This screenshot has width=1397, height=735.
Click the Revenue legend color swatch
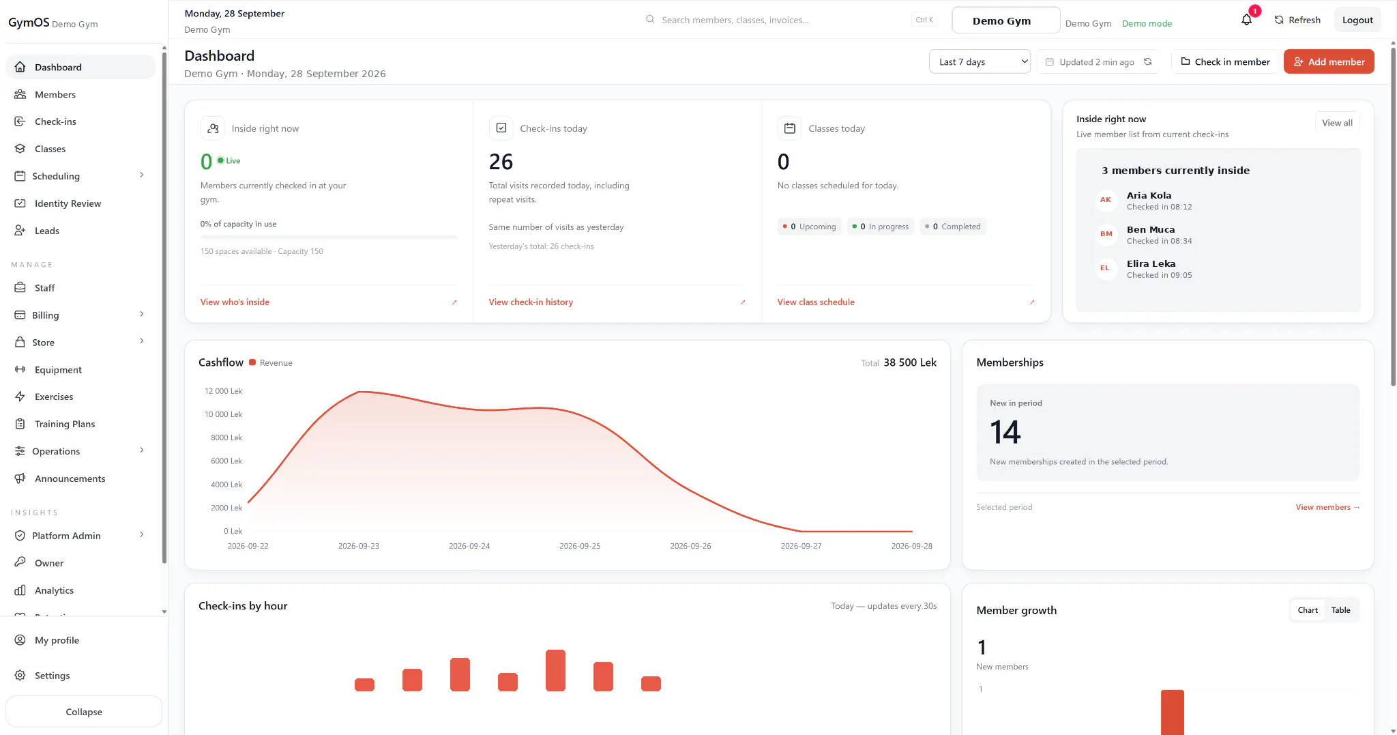[252, 362]
